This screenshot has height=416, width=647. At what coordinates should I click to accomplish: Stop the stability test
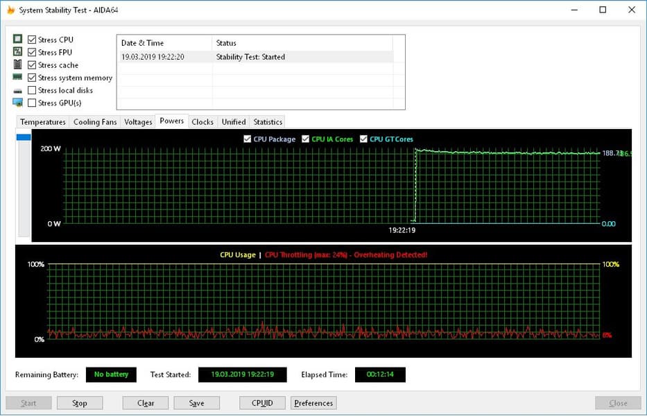click(x=80, y=404)
